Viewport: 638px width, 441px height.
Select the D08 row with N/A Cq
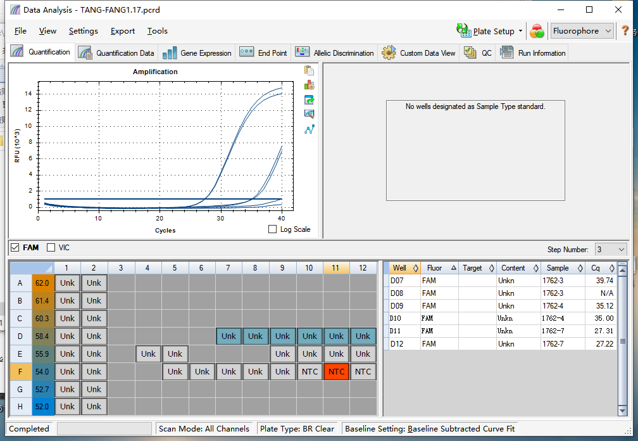(x=500, y=293)
